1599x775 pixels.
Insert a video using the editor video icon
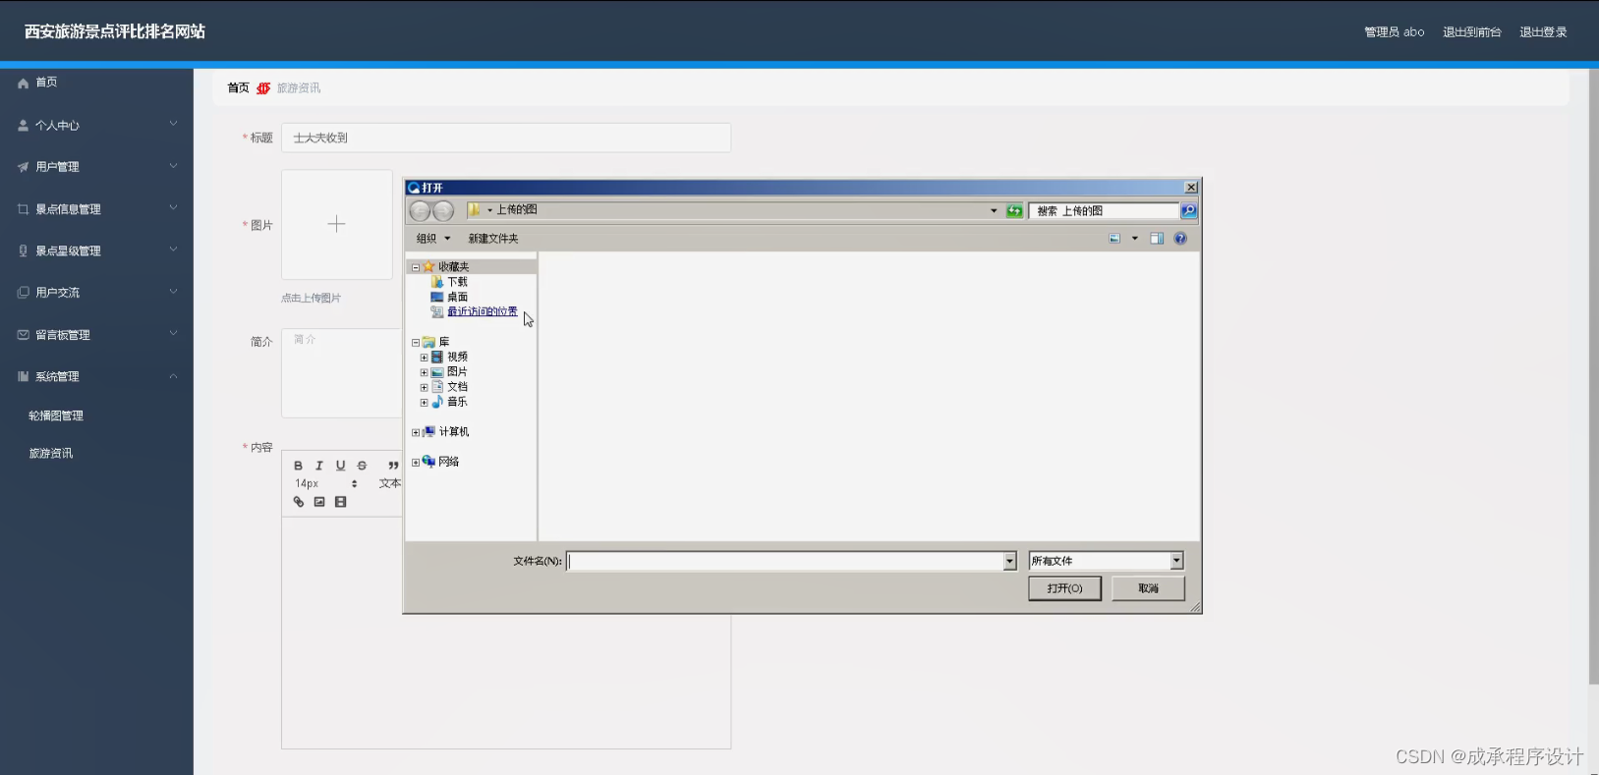341,502
